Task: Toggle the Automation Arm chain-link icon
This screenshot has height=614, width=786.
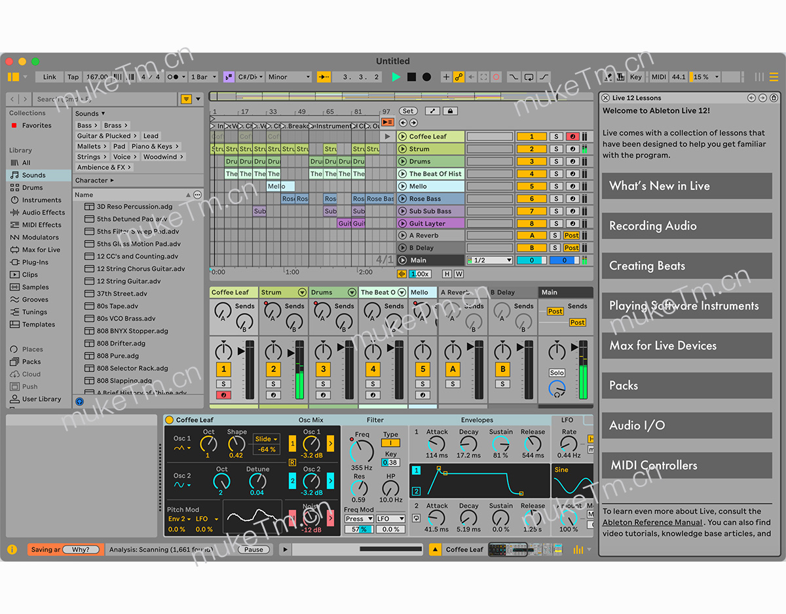Action: coord(458,77)
